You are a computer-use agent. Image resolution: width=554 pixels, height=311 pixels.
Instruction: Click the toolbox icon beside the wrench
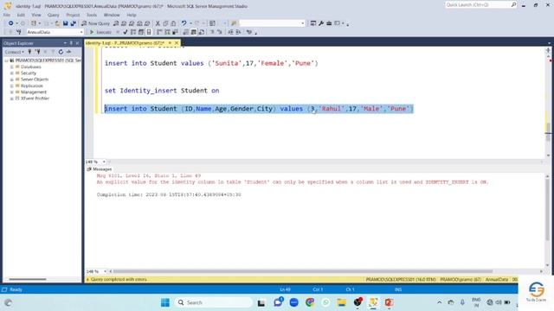329,23
